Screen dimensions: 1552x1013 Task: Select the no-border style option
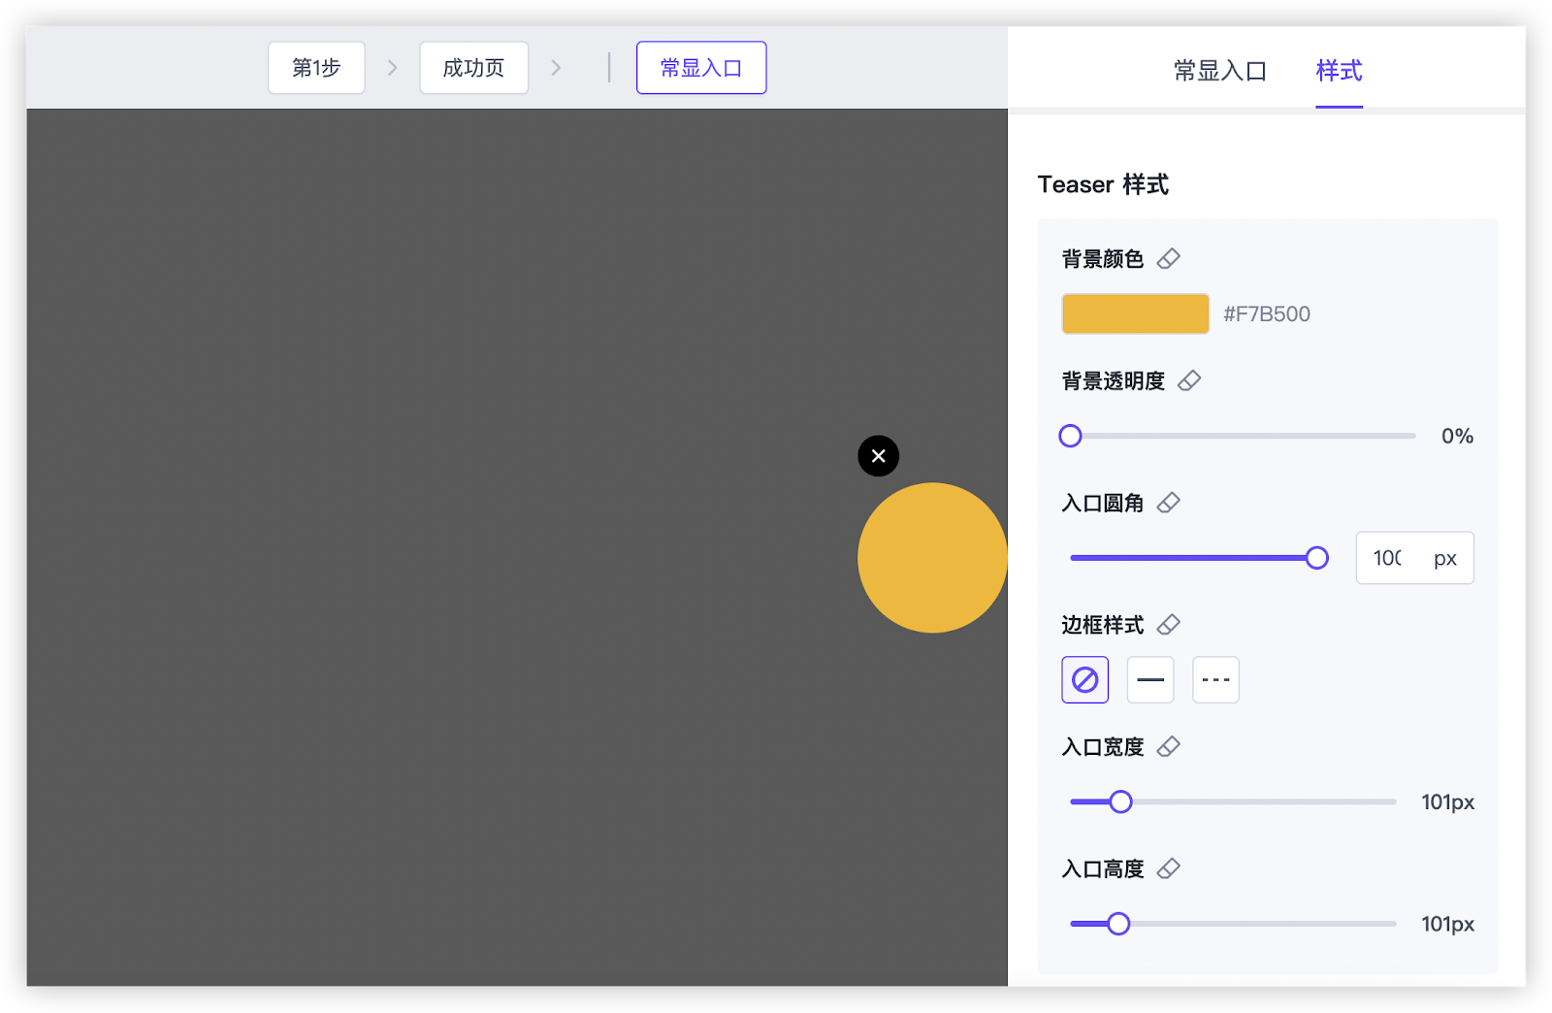click(1084, 680)
